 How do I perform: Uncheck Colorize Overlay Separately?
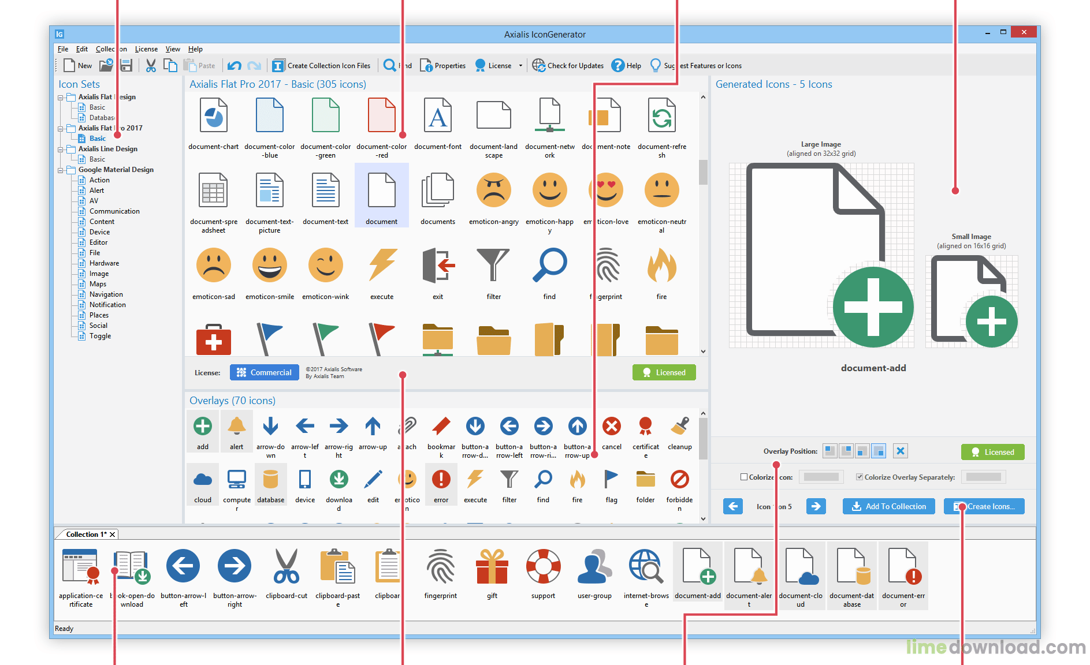(860, 477)
